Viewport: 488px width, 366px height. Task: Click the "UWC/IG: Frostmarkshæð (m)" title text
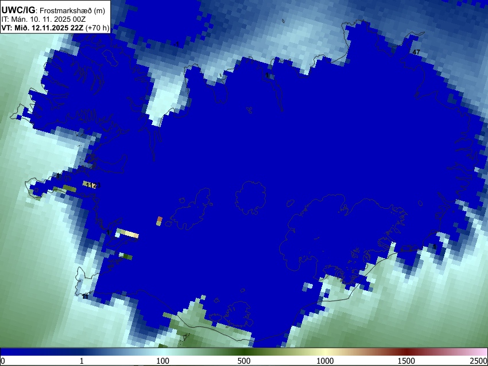tap(53, 10)
